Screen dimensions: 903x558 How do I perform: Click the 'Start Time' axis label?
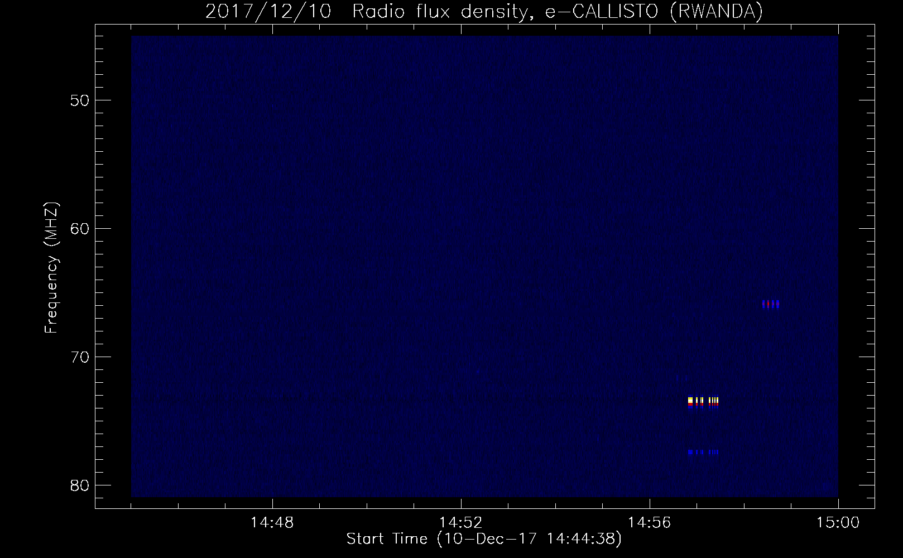pyautogui.click(x=484, y=539)
